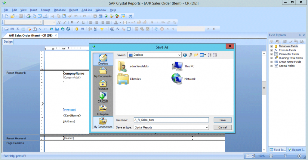Expand Database Fields in Field Explorer
The image size is (308, 160).
pos(272,46)
